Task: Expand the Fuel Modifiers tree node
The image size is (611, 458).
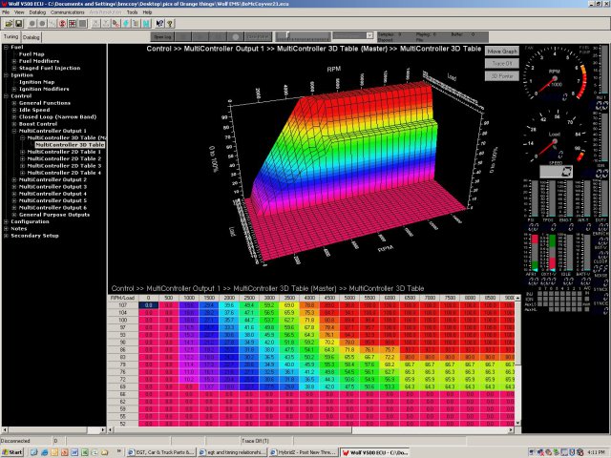Action: tap(13, 61)
